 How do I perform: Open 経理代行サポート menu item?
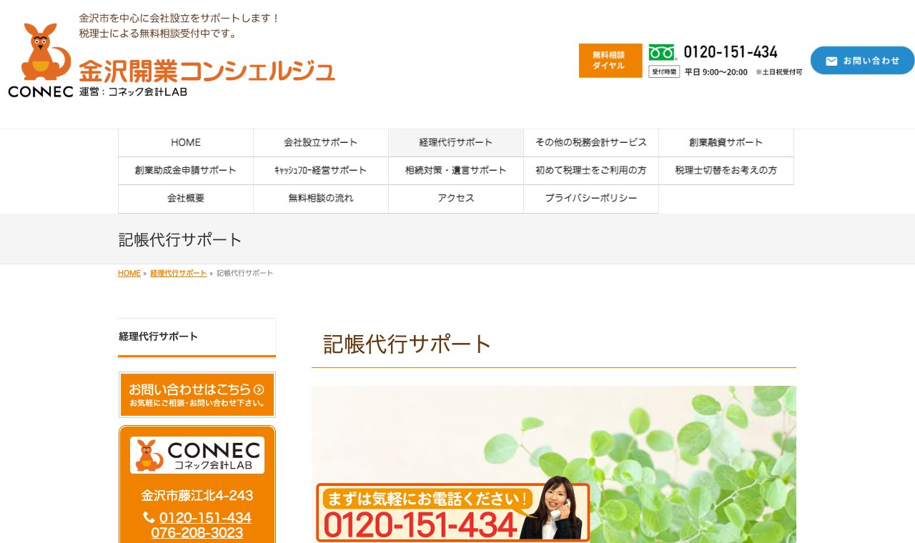point(456,143)
